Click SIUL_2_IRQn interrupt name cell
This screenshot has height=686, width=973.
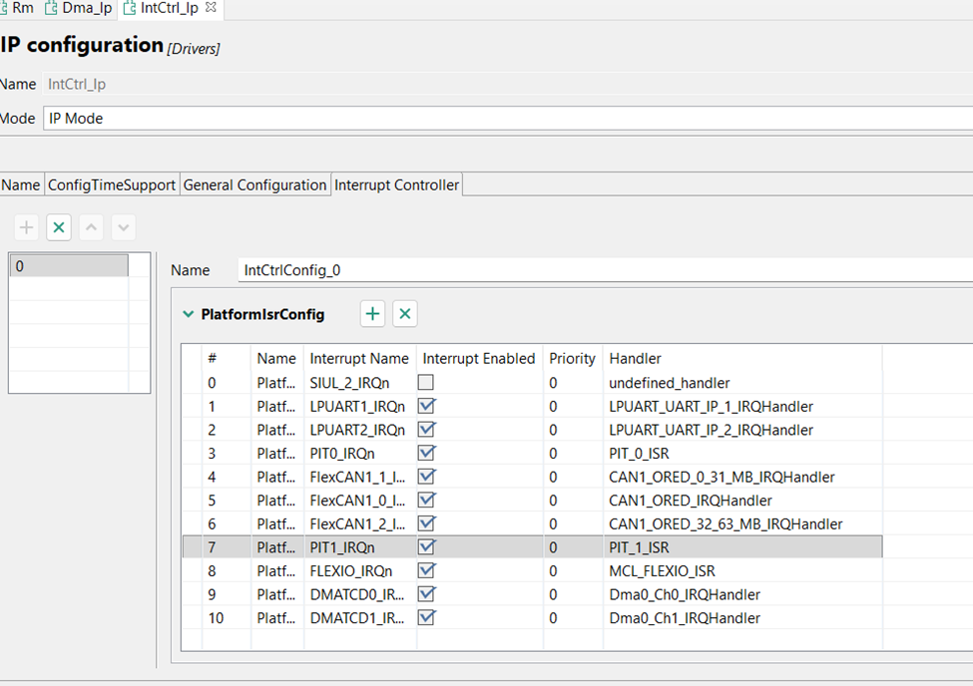[x=360, y=383]
